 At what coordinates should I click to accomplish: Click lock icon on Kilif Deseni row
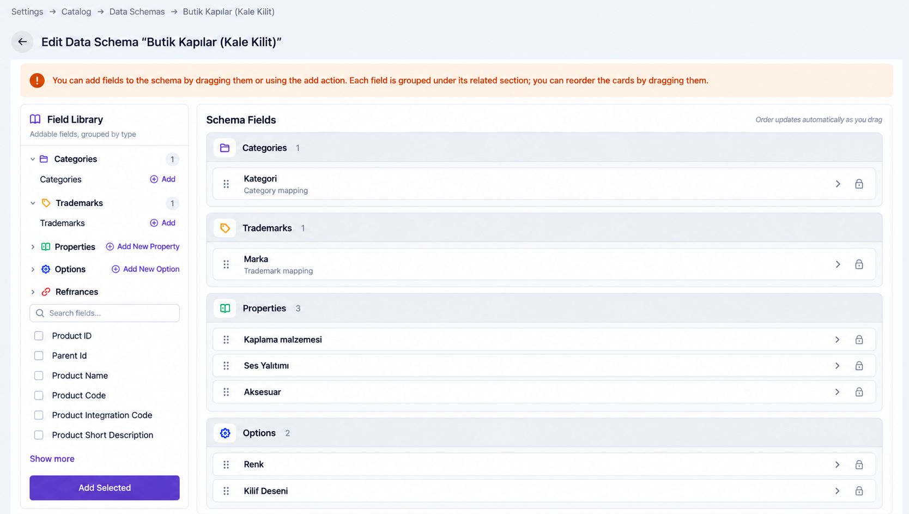[859, 491]
